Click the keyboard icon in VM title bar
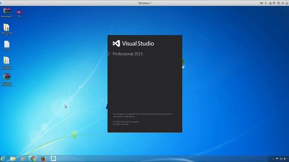 click(x=261, y=3)
